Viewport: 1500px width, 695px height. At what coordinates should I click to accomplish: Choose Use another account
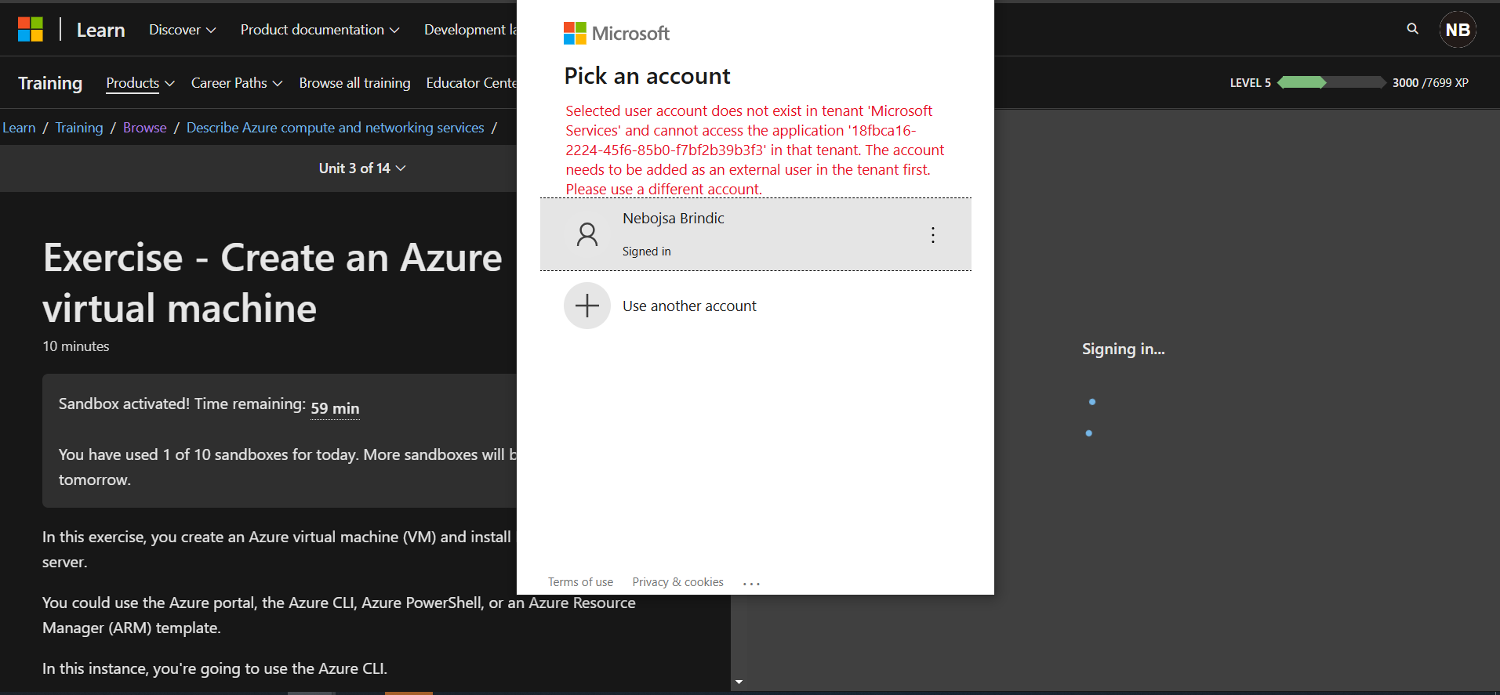(755, 306)
